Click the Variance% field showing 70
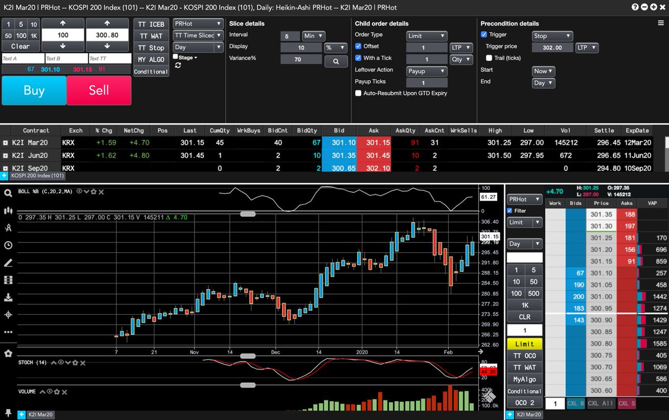 (x=301, y=60)
